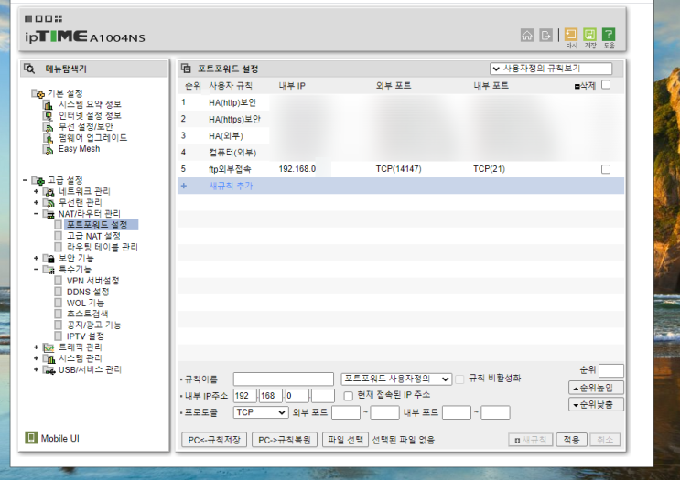Click the 시스템 관리 icon
The width and height of the screenshot is (680, 480).
(x=49, y=358)
